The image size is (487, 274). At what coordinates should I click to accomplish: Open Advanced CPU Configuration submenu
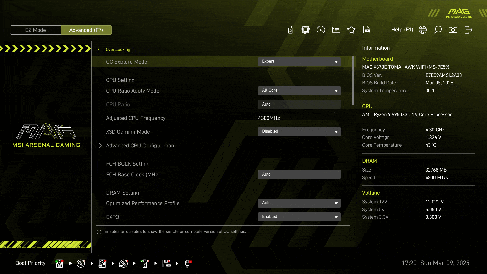(140, 146)
